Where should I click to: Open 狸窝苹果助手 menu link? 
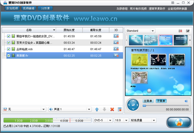tap(157, 9)
